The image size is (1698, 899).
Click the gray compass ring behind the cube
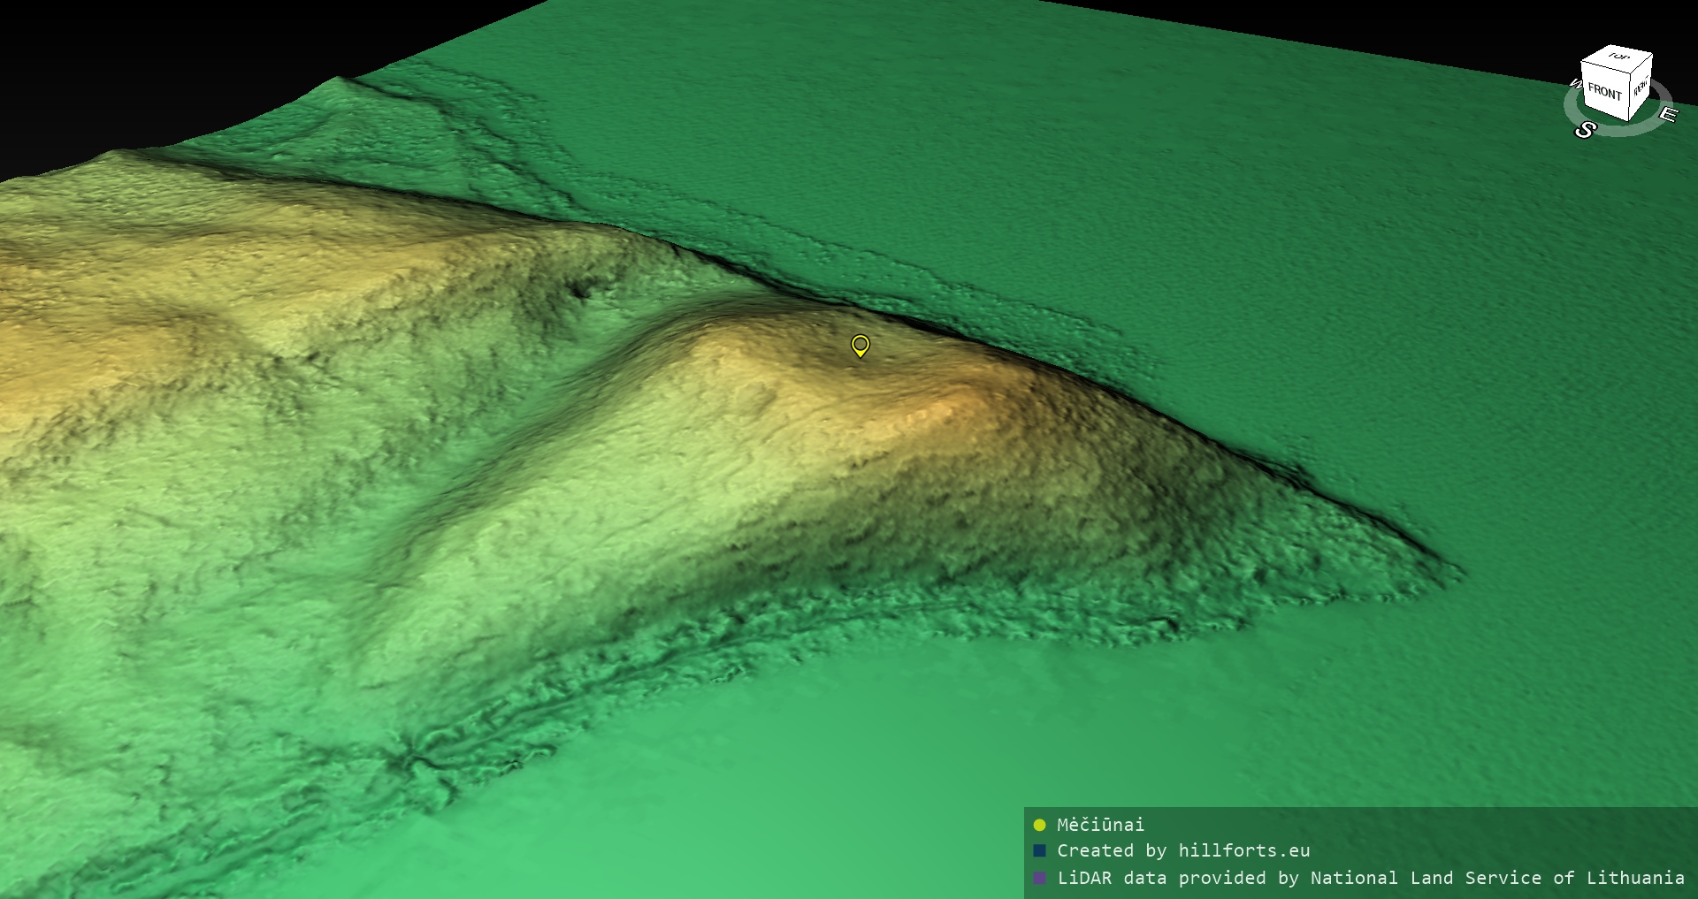tap(1627, 126)
